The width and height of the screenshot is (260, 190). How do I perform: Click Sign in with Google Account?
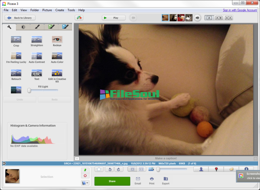point(240,10)
